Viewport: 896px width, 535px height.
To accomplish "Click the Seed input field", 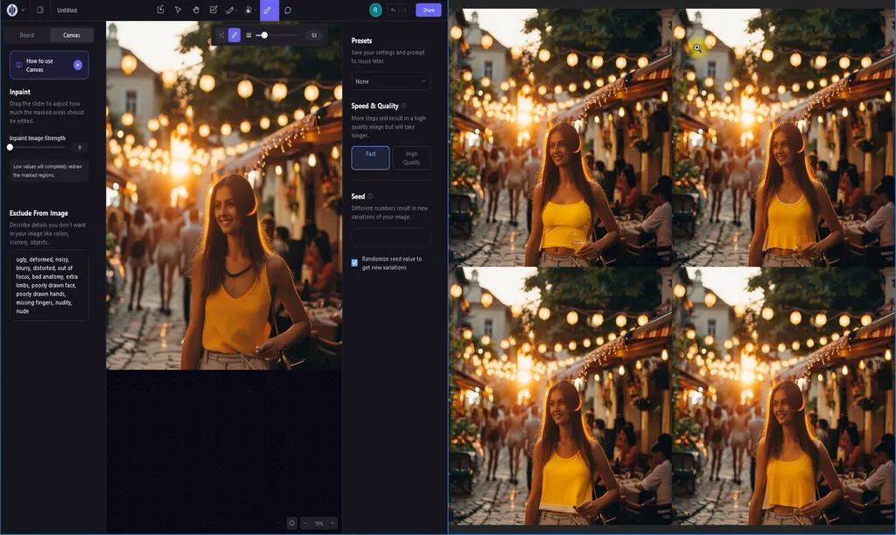I will [x=390, y=237].
